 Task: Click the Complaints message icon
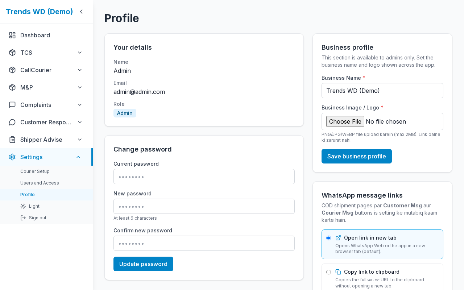point(12,105)
